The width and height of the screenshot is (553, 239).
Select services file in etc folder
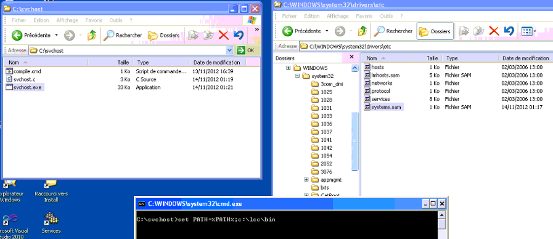377,99
